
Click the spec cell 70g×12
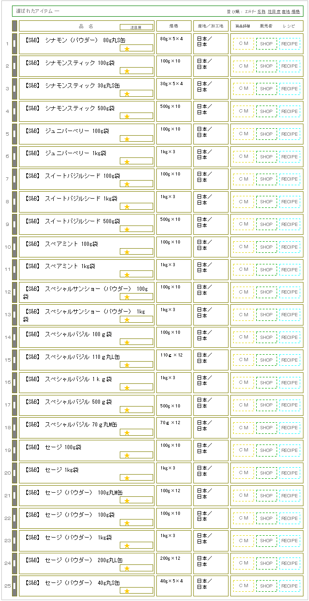click(x=173, y=428)
